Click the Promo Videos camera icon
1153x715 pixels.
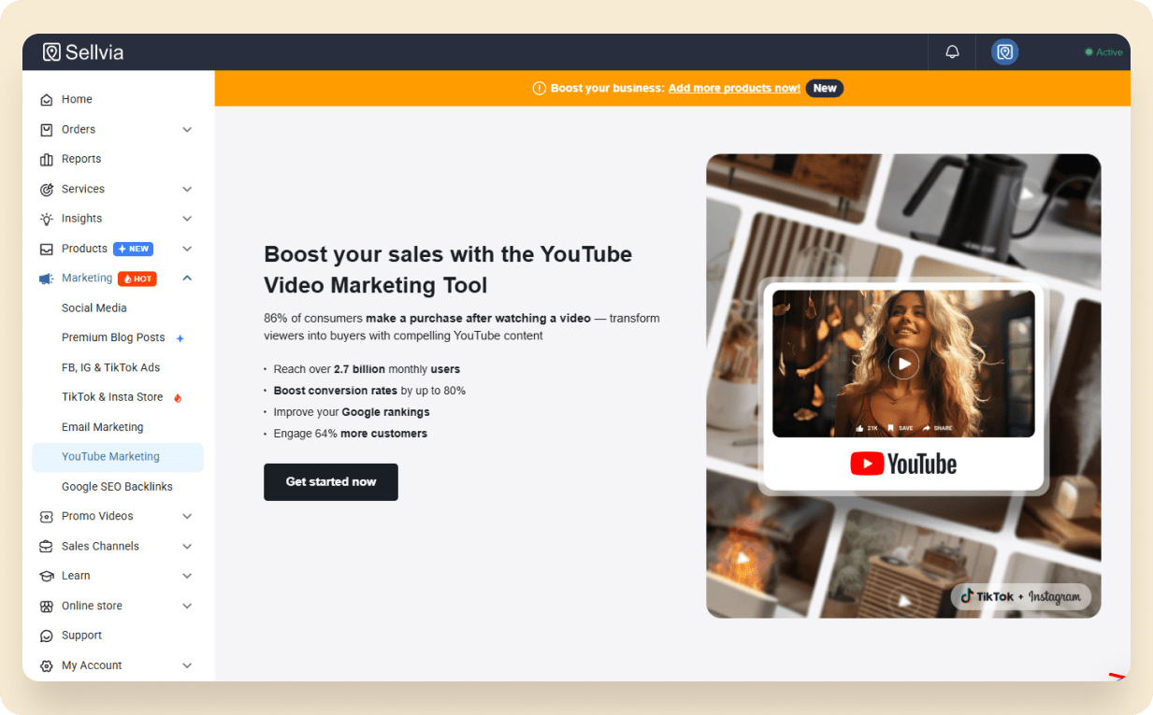pos(46,515)
